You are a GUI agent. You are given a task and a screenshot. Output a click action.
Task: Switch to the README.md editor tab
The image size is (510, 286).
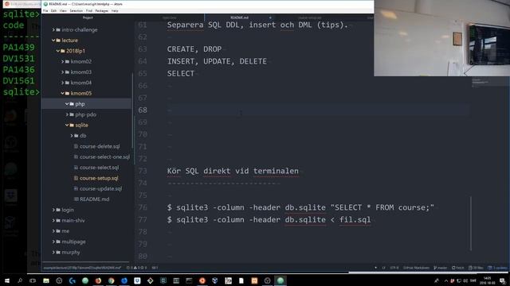click(x=239, y=17)
